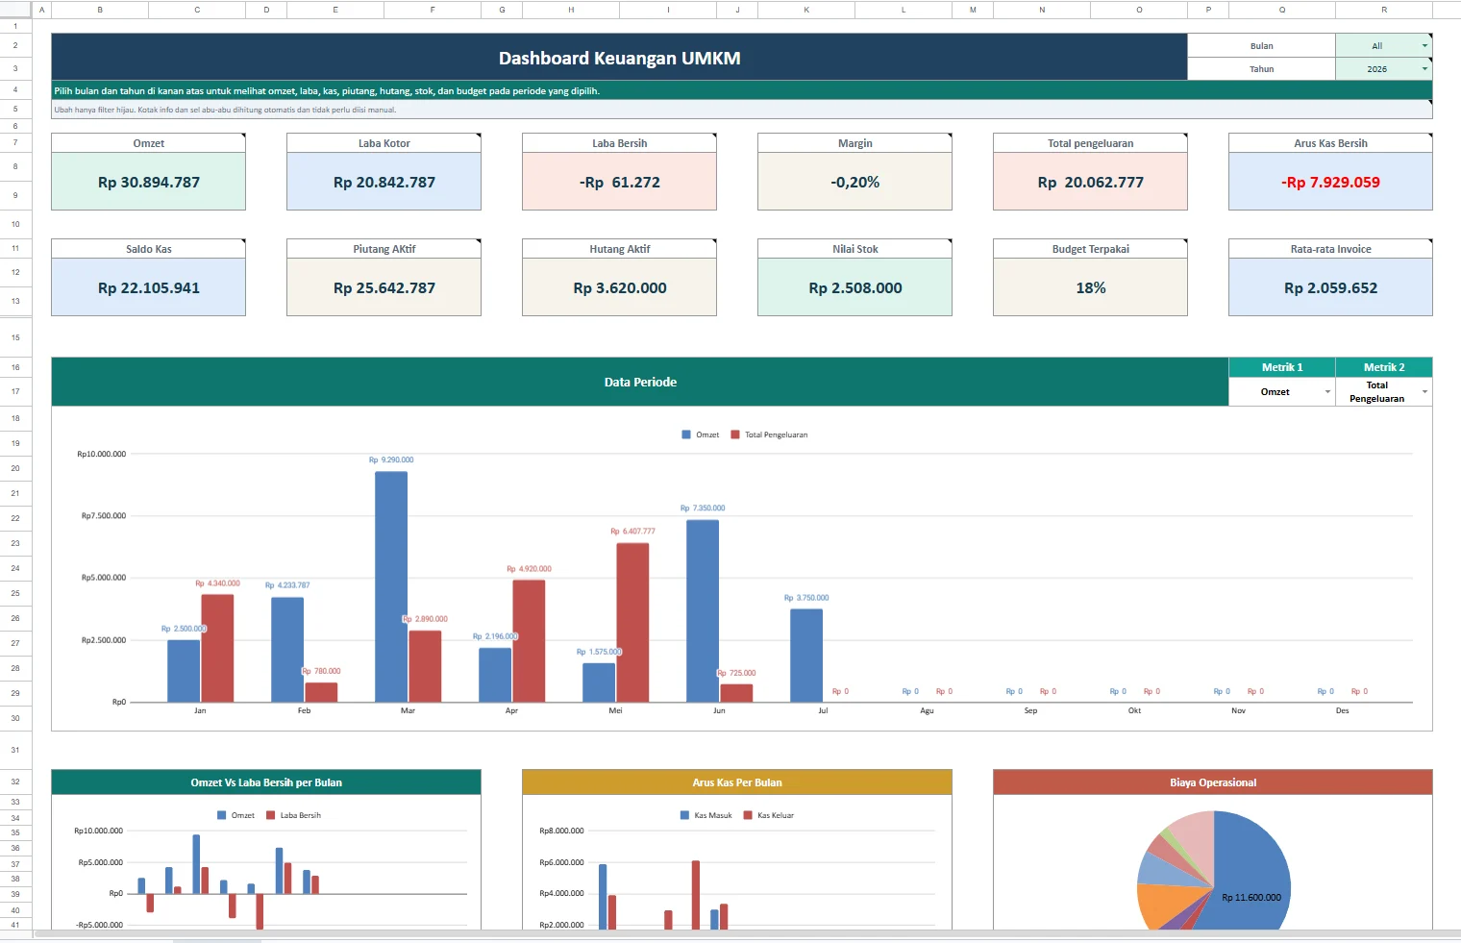Click blue Kas Masuk legend swatch
The width and height of the screenshot is (1461, 943).
click(x=684, y=815)
